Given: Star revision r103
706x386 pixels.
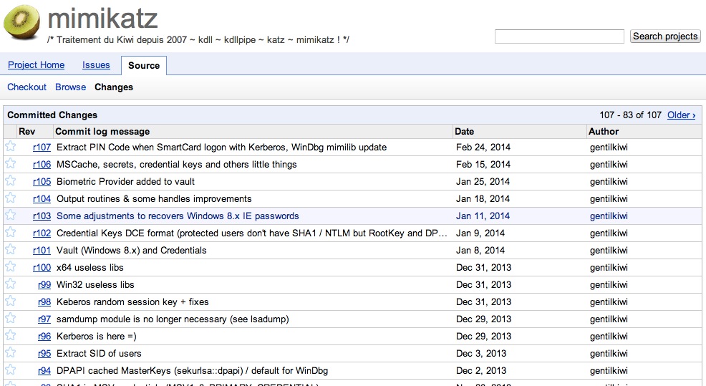Looking at the screenshot, I should coord(10,215).
